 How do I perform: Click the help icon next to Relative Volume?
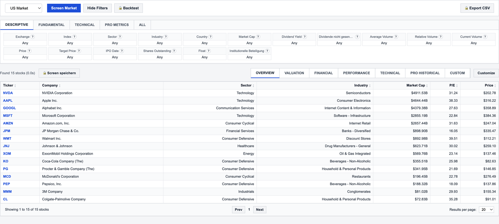441,37
